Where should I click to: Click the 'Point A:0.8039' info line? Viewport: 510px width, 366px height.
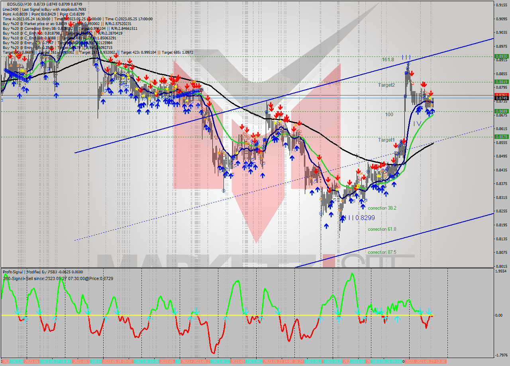43,14
